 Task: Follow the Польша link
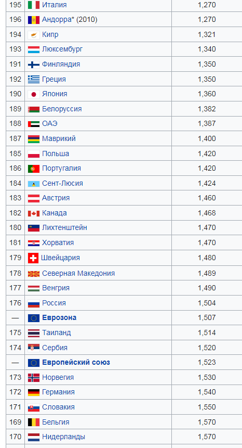point(56,153)
